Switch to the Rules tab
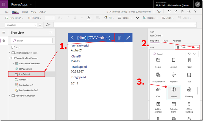203x121 pixels. [x=166, y=41]
